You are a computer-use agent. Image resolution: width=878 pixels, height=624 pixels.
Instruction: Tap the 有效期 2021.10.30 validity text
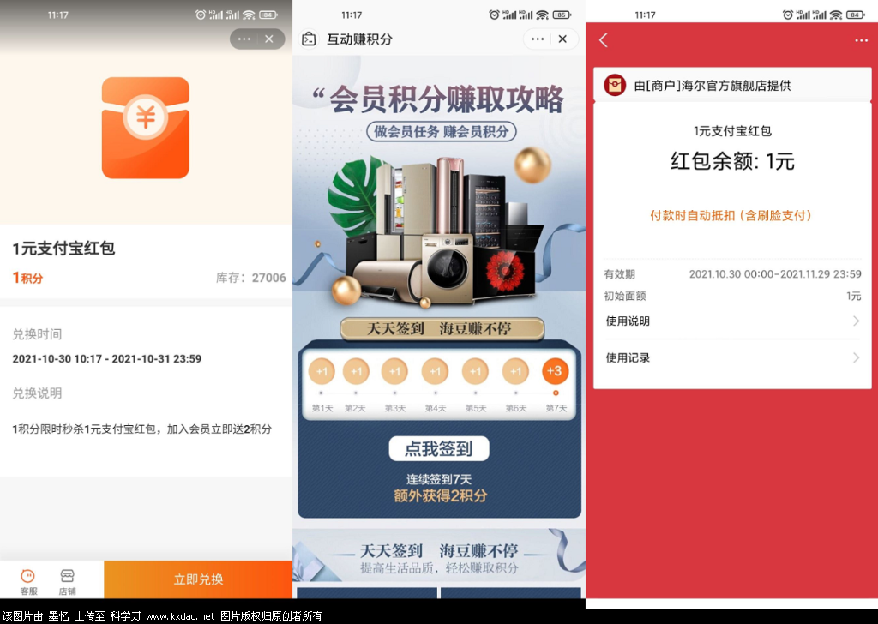(732, 274)
